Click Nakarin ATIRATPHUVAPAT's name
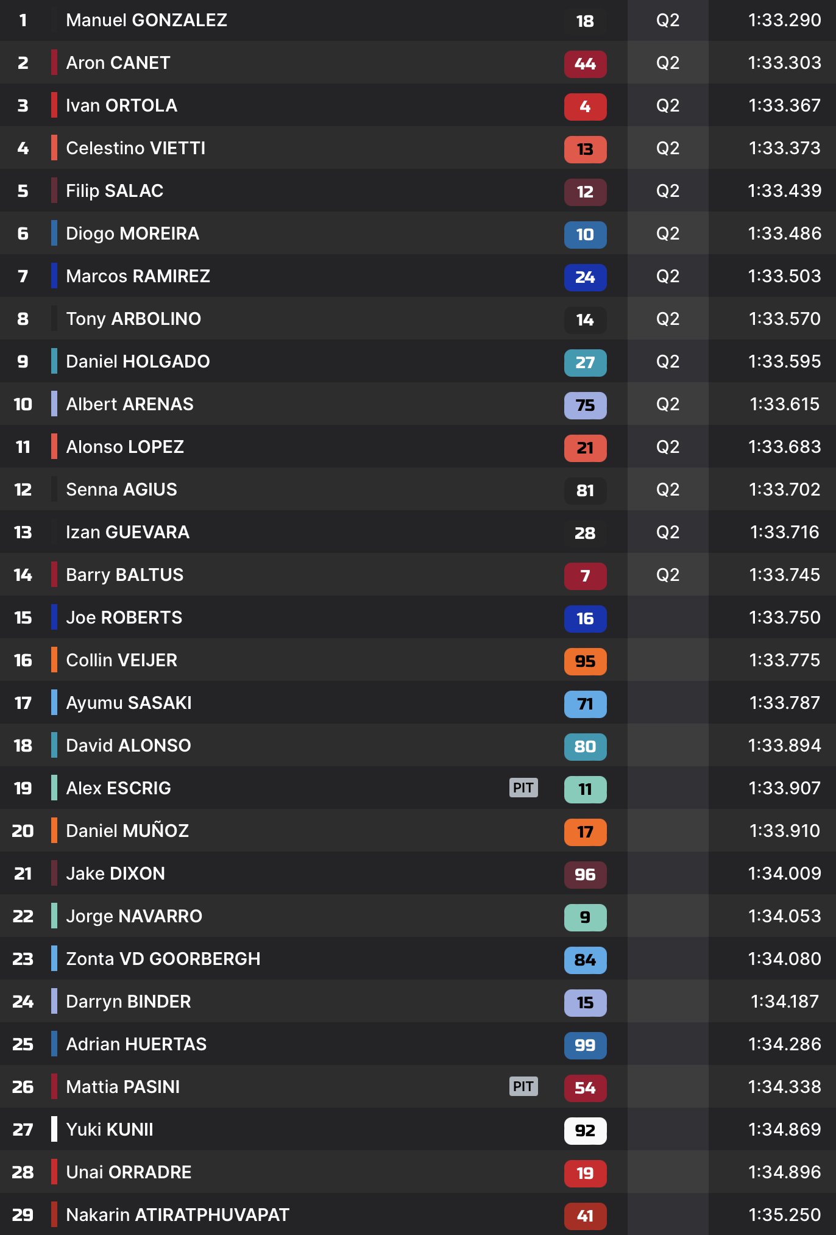 177,1215
